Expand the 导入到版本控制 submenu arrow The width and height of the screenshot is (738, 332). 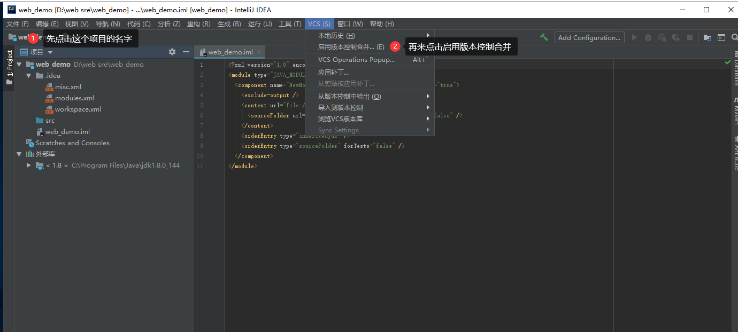(x=428, y=108)
